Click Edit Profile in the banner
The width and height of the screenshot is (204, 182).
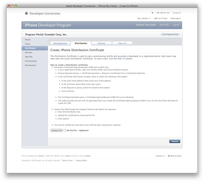(x=164, y=25)
